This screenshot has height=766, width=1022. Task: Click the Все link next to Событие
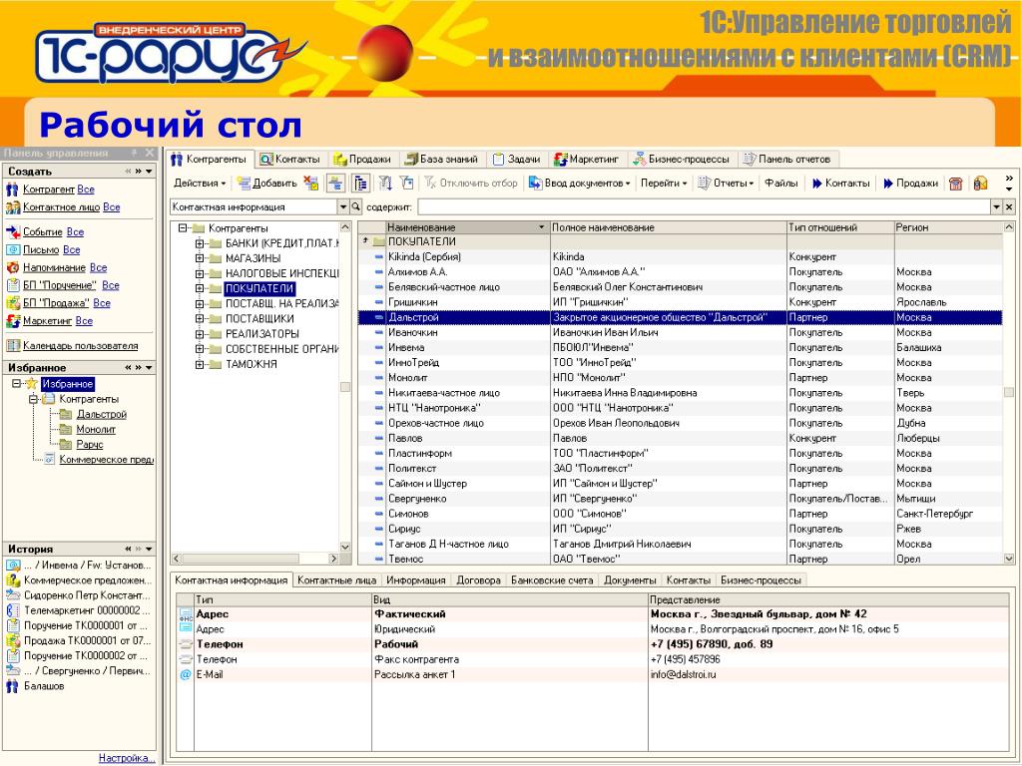pyautogui.click(x=75, y=231)
